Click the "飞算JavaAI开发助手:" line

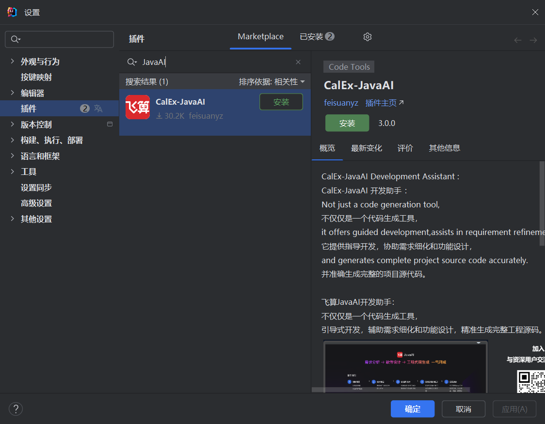(358, 302)
